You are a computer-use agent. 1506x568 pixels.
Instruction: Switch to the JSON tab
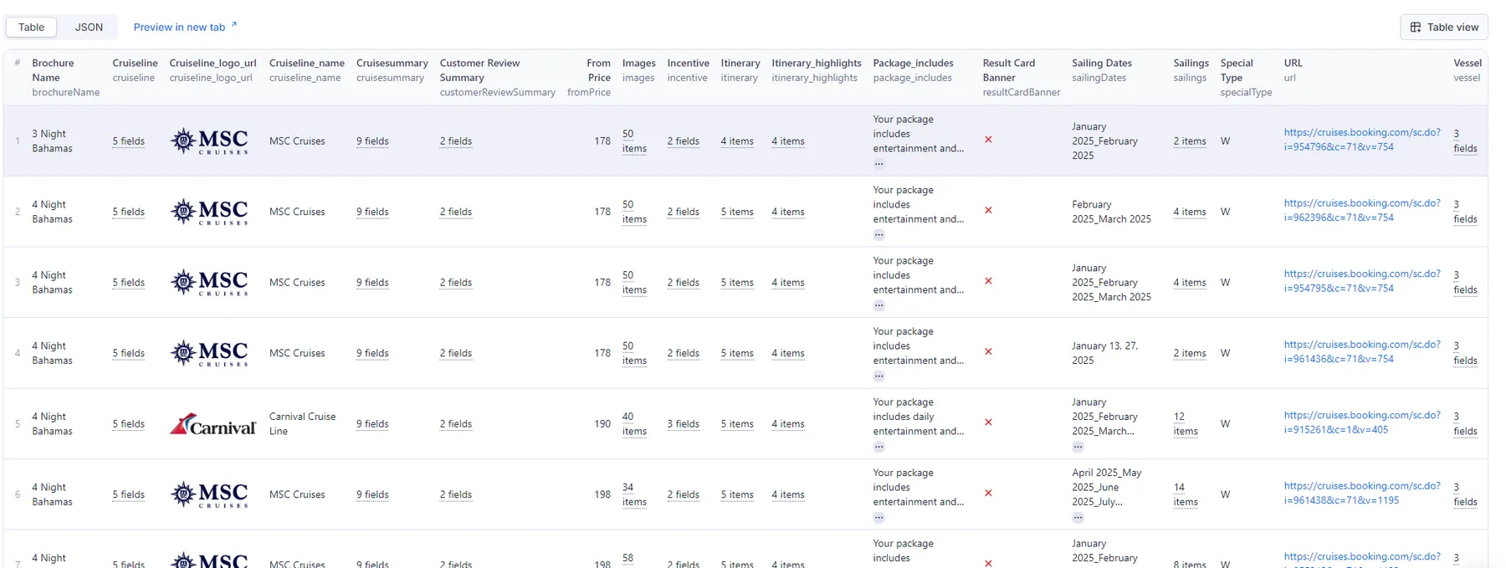pos(89,27)
